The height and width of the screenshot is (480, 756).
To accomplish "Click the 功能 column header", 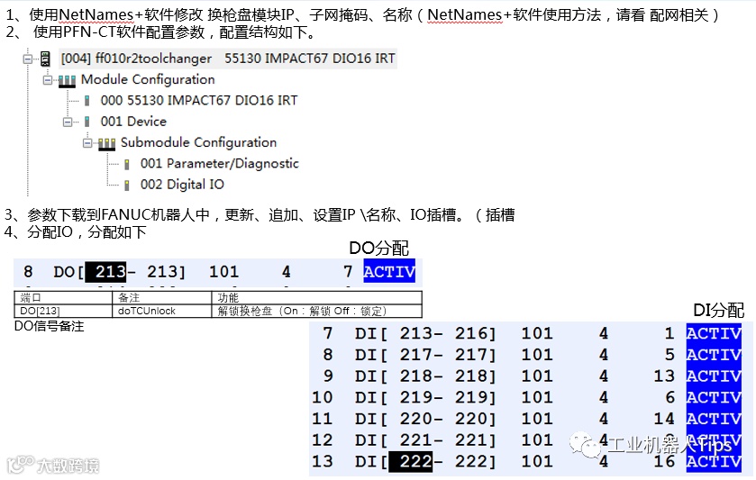I will point(317,298).
